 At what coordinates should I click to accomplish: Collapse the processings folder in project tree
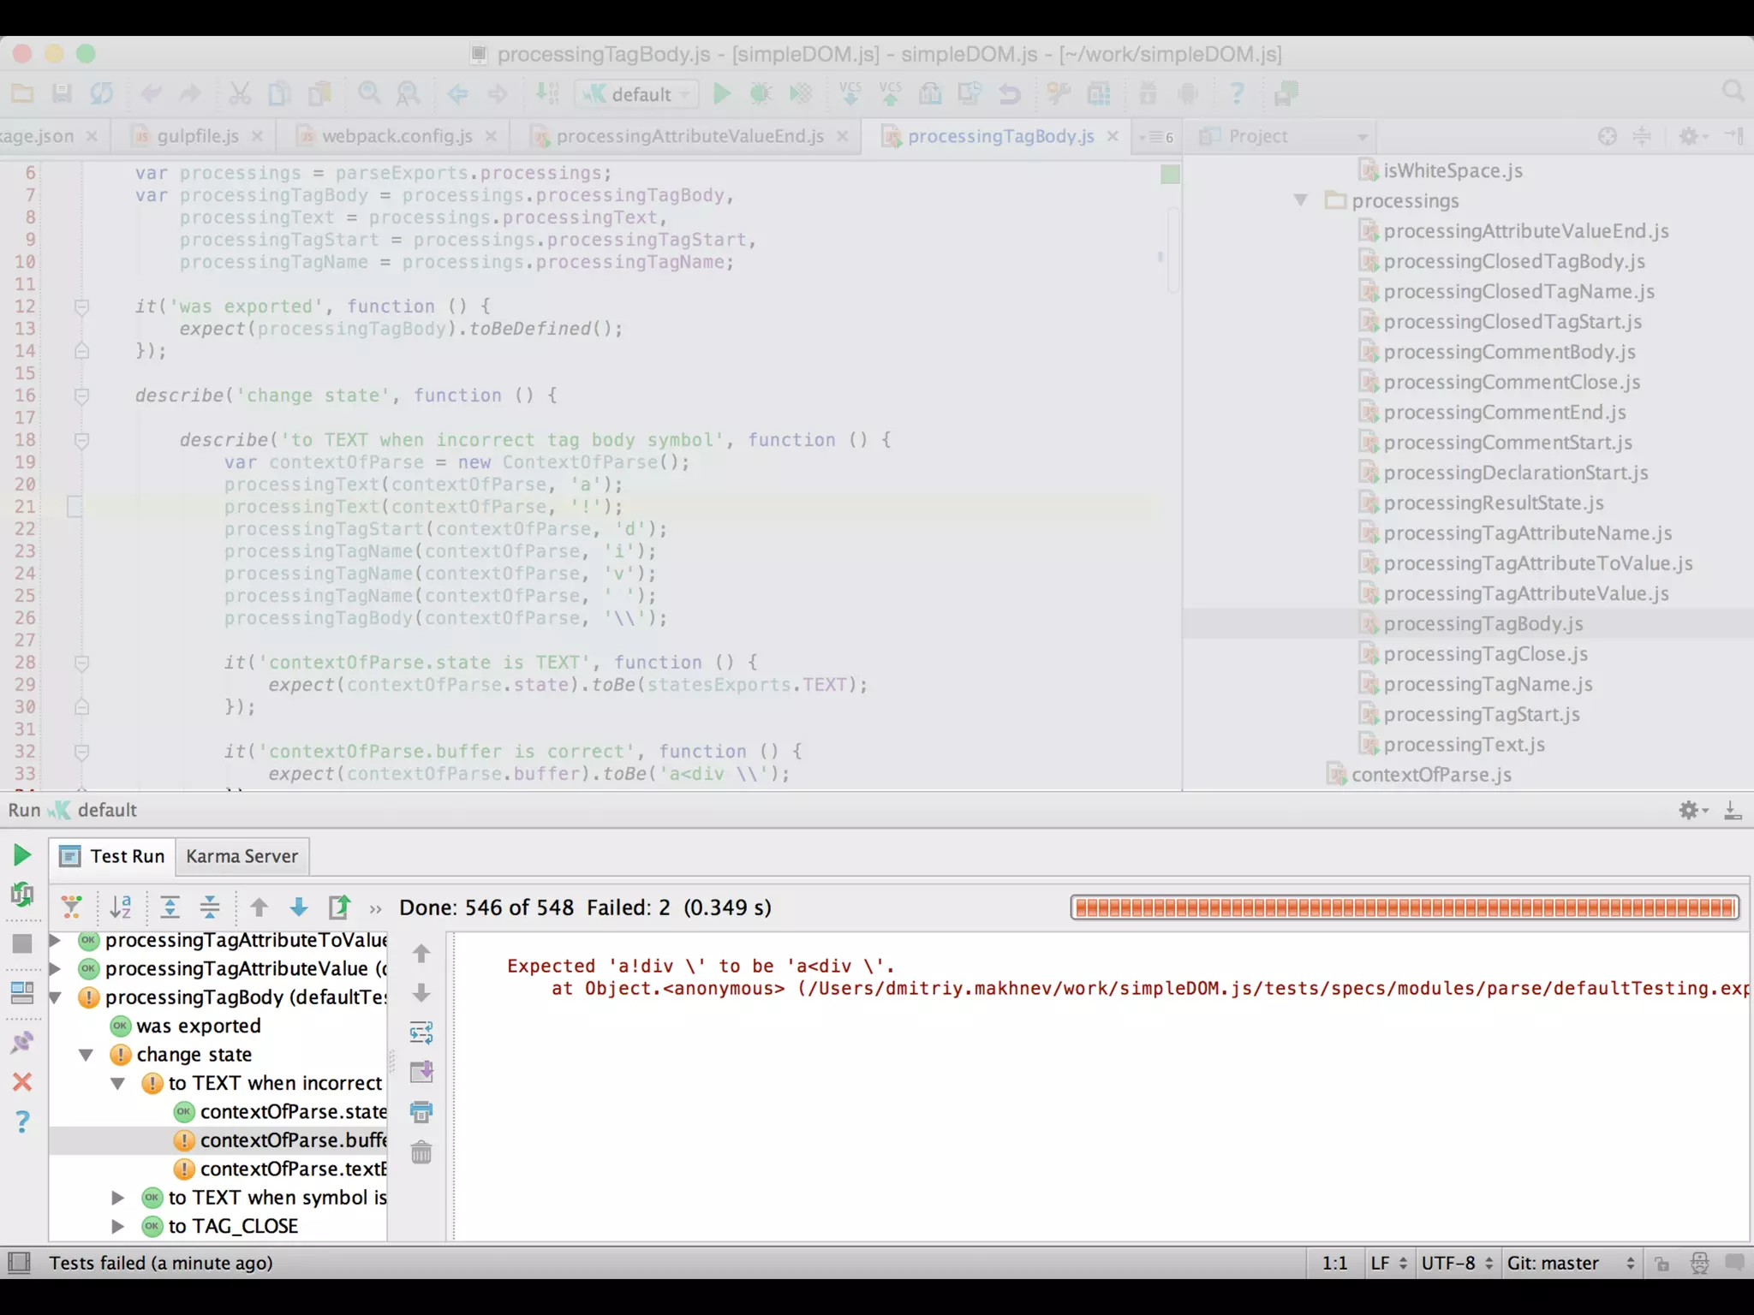[1300, 200]
